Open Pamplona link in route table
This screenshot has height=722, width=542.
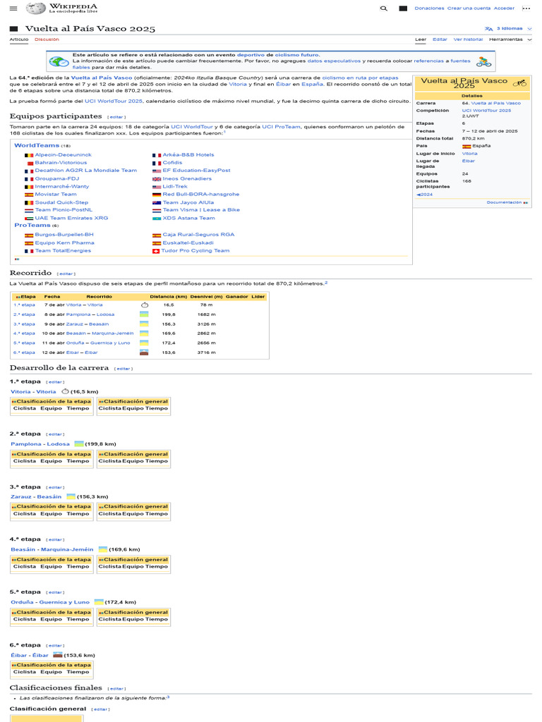pyautogui.click(x=78, y=314)
